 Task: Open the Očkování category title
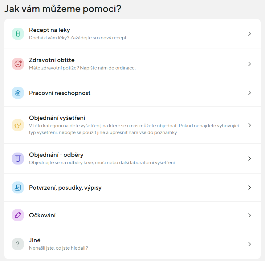(42, 215)
